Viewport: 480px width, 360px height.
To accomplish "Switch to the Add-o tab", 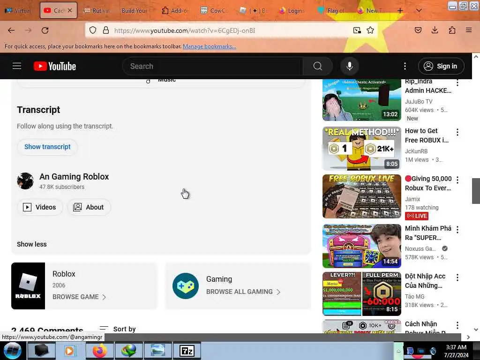I will pyautogui.click(x=175, y=11).
